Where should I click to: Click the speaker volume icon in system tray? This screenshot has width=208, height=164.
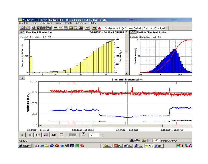(182, 146)
